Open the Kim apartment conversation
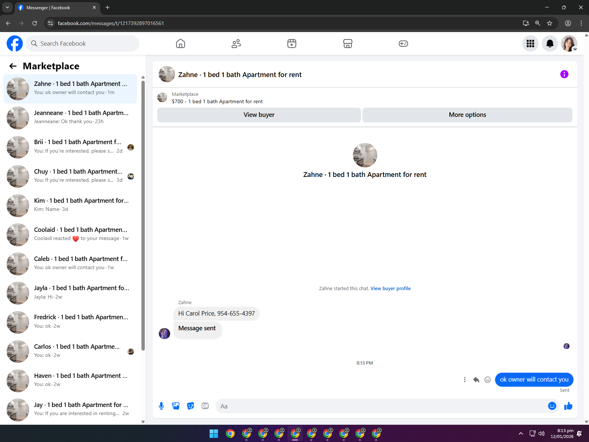 coord(70,205)
